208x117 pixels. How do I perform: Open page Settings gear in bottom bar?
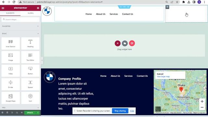tap(2, 113)
